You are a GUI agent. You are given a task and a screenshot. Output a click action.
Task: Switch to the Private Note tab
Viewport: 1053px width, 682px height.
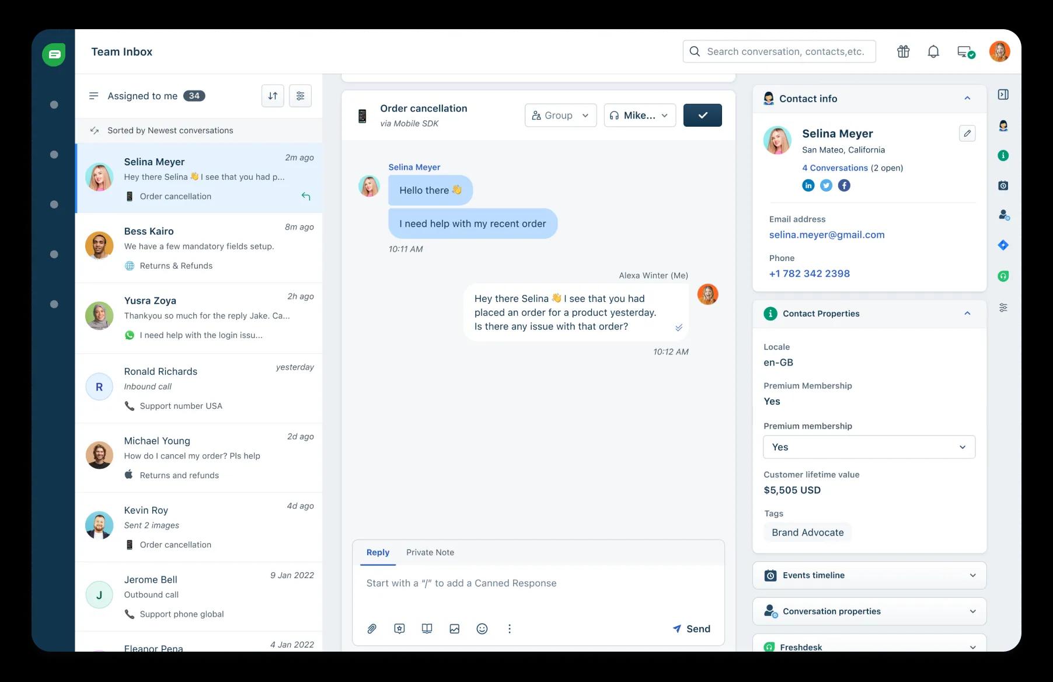tap(430, 552)
